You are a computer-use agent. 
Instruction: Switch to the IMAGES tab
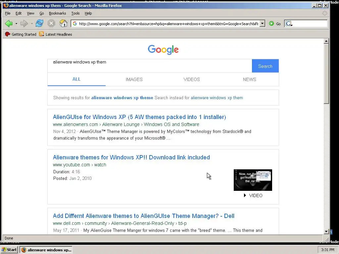coord(134,79)
